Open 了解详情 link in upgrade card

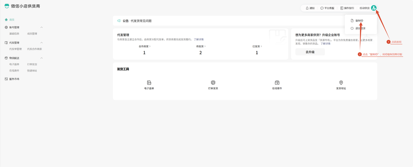pos(325,43)
